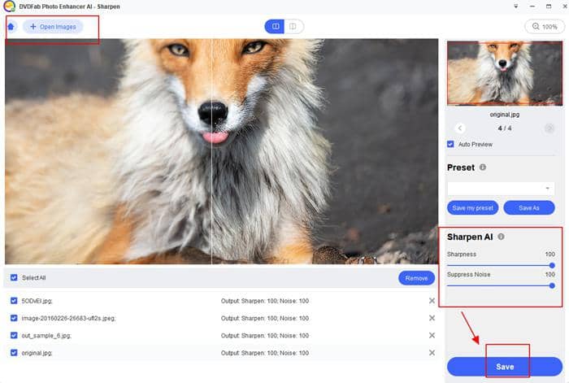Click the fox preview thumbnail
This screenshot has height=383, width=569.
(505, 73)
